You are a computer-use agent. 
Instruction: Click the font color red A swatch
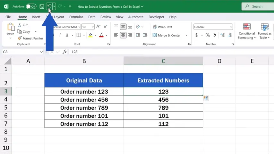(101, 35)
